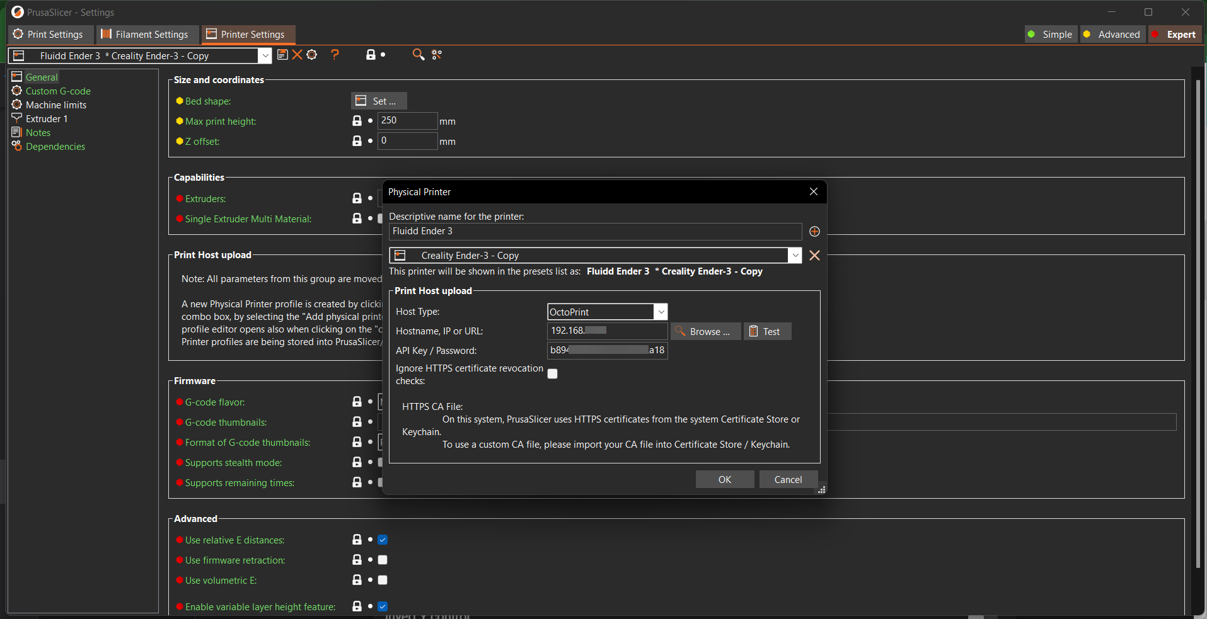Click the compare presets icon

pyautogui.click(x=437, y=55)
